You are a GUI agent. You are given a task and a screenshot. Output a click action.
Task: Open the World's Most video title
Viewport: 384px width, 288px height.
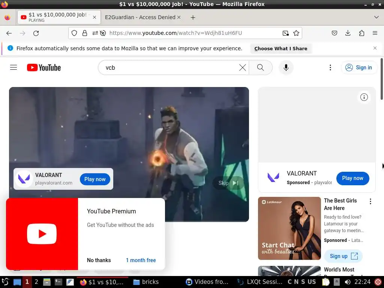pos(339,270)
